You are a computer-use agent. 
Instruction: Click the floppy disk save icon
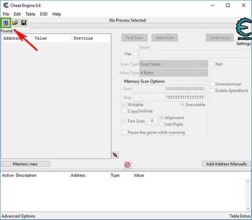[24, 23]
